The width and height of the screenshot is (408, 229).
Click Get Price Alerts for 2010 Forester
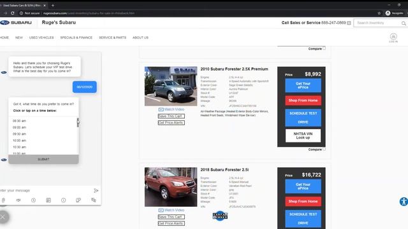click(171, 123)
